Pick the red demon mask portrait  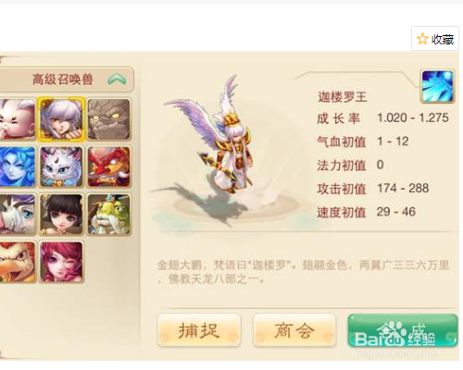pyautogui.click(x=108, y=166)
